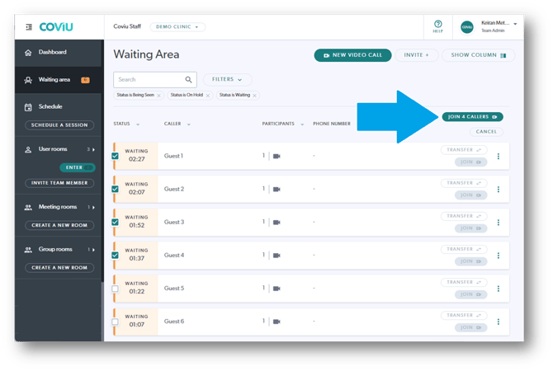Select the Guest 6 checkbox
The height and width of the screenshot is (371, 553).
point(115,322)
